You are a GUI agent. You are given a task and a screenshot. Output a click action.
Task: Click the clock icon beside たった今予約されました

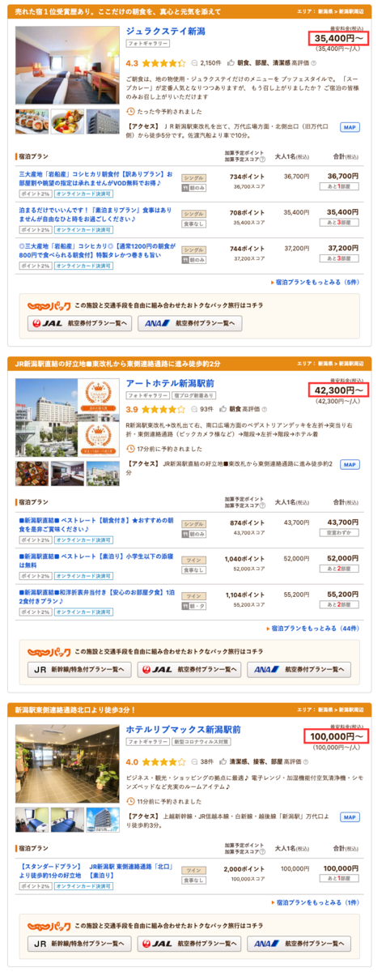click(x=130, y=111)
